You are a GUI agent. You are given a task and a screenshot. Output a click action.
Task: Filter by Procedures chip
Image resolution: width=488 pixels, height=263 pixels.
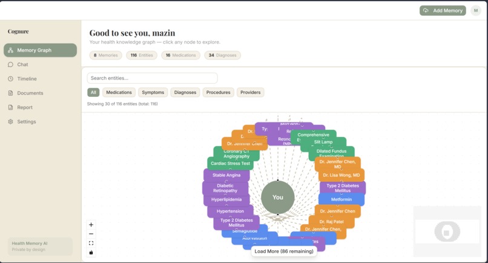[x=218, y=93]
